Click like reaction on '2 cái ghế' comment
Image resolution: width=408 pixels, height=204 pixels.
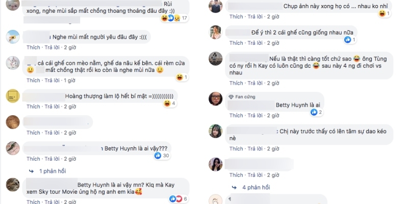[x=347, y=40]
